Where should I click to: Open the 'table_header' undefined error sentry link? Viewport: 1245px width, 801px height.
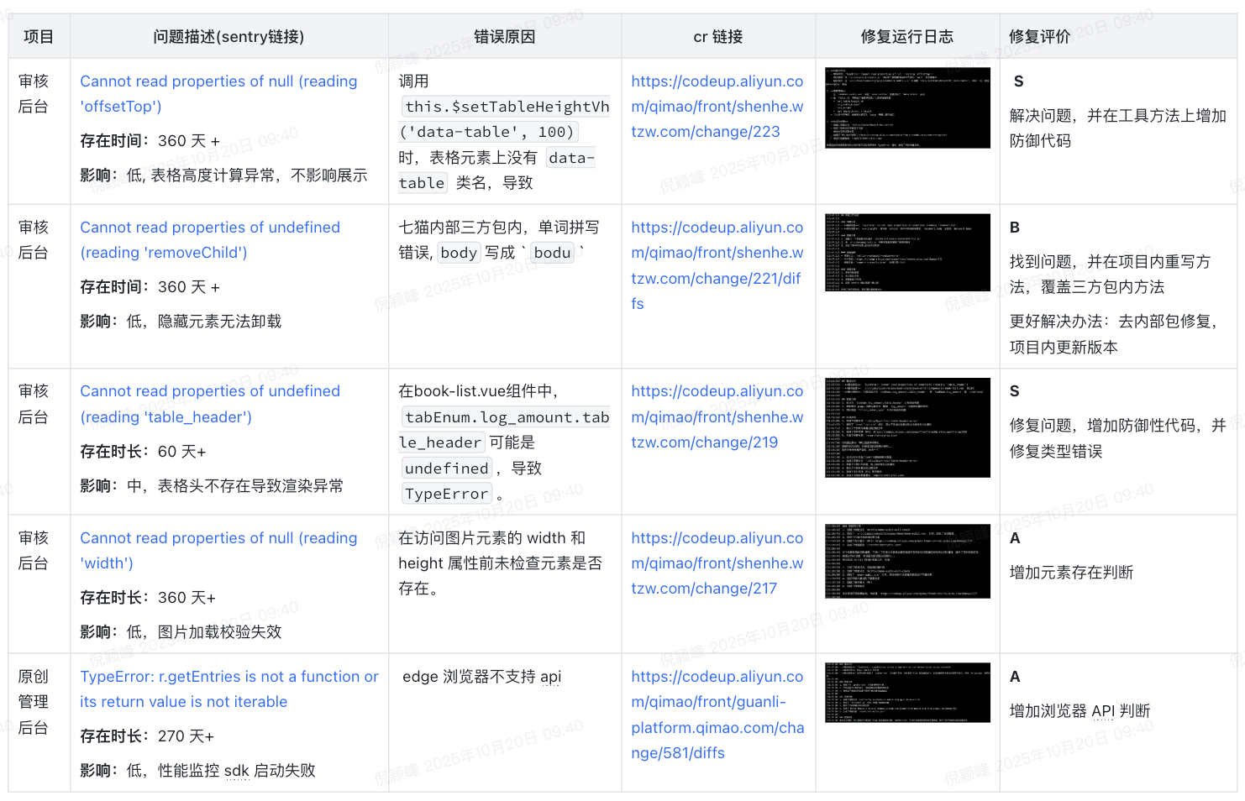point(209,392)
